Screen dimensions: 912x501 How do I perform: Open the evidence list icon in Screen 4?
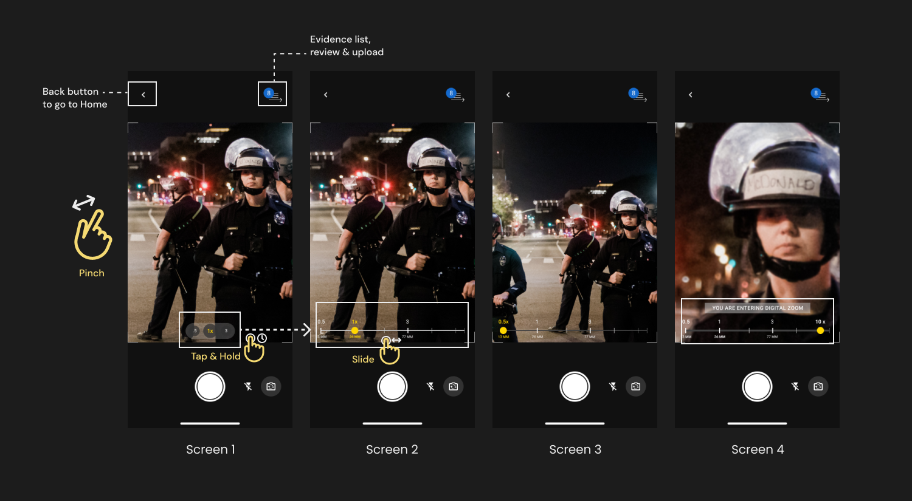point(820,95)
